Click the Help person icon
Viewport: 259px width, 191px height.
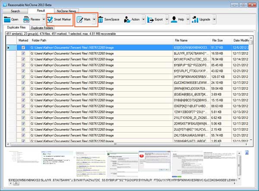(173, 19)
